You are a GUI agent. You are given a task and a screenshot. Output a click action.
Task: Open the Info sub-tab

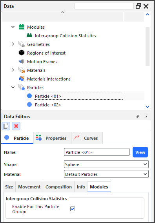81,187
